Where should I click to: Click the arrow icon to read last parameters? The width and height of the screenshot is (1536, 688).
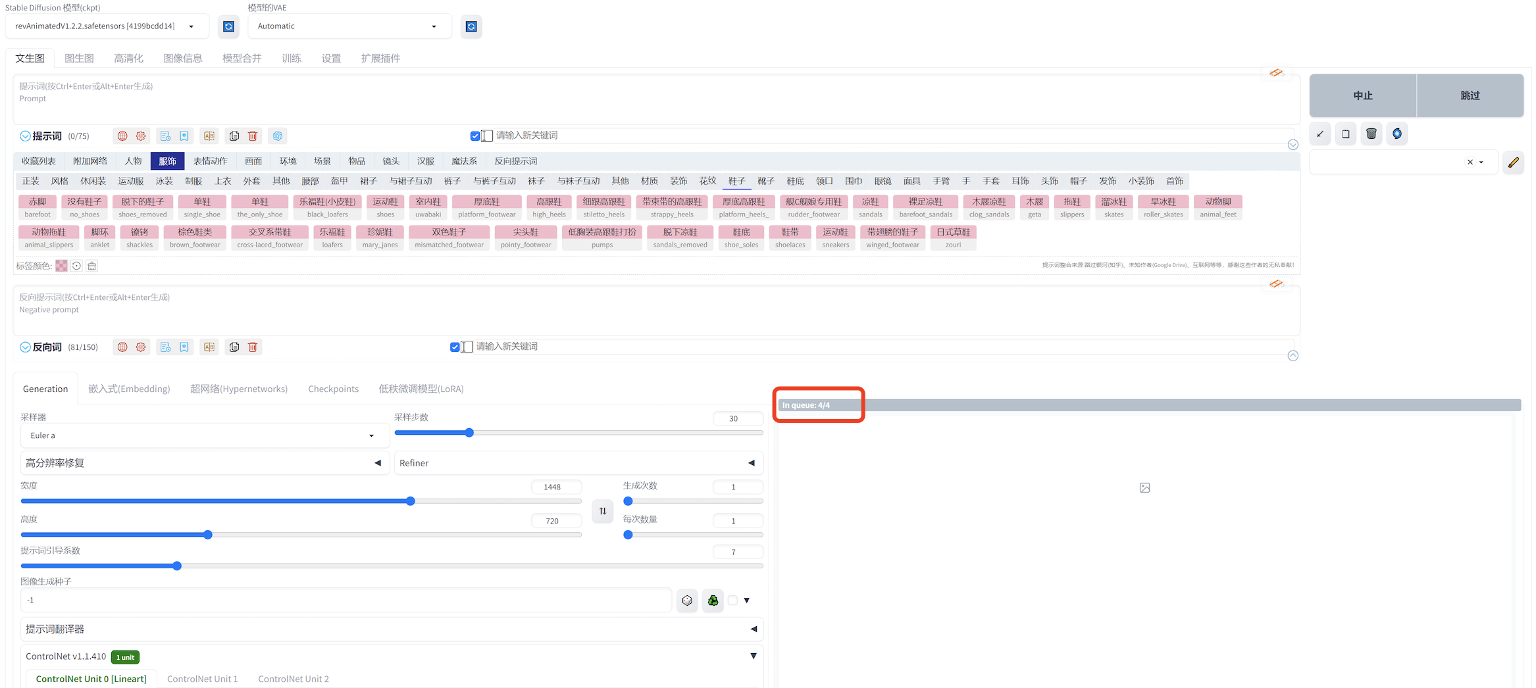point(1320,134)
